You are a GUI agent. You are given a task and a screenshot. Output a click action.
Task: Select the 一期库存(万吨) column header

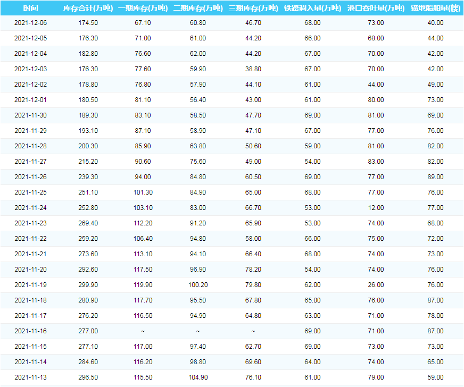(143, 8)
